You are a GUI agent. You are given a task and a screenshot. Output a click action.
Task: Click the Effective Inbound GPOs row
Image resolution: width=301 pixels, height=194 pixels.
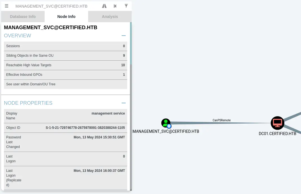pyautogui.click(x=65, y=75)
